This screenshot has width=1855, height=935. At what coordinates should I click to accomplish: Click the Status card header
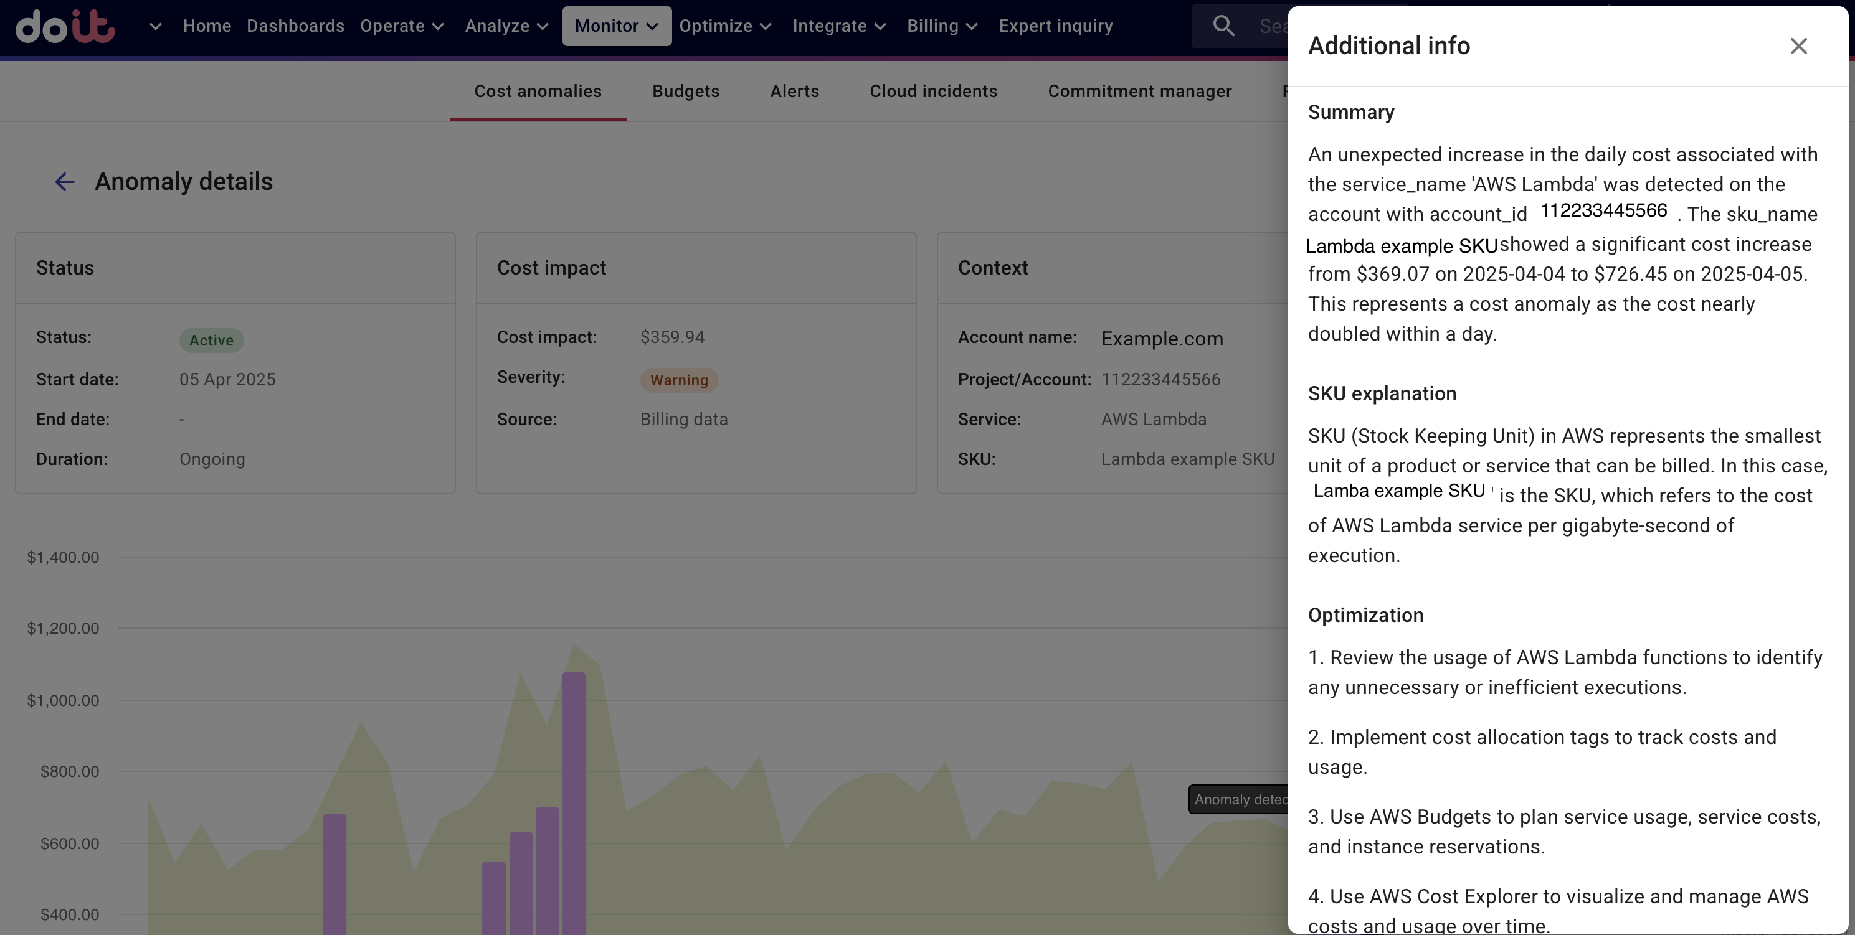tap(65, 268)
